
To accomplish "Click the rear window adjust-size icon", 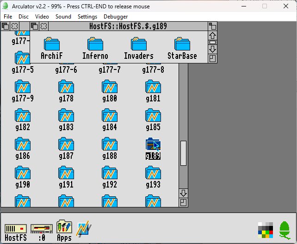I will pyautogui.click(x=183, y=202).
